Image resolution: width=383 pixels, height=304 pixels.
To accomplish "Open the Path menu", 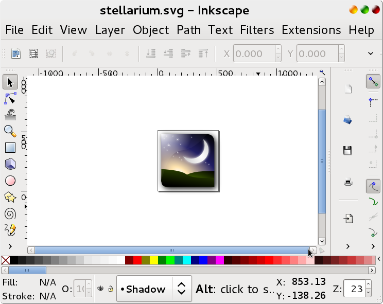I will (x=188, y=30).
